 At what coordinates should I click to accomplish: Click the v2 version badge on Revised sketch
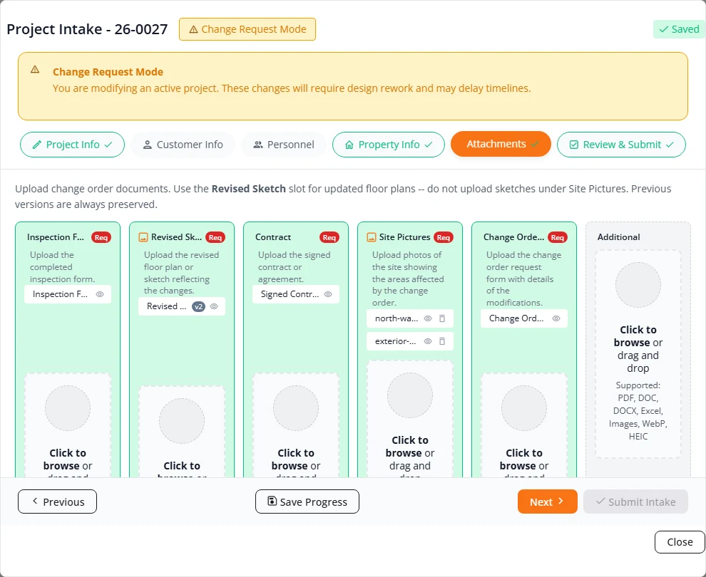[198, 307]
